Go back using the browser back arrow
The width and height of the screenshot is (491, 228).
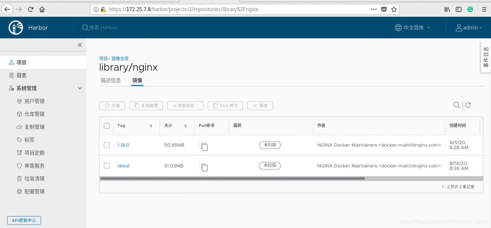coord(7,9)
